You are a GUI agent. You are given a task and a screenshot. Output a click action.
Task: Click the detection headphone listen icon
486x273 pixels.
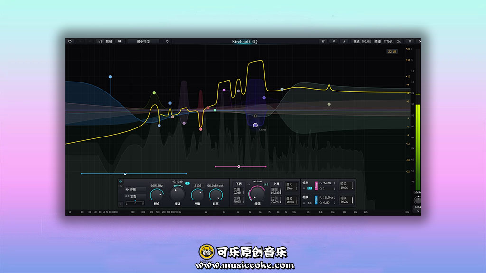(304, 188)
